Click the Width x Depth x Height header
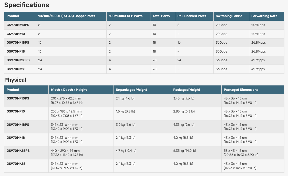 tap(69, 90)
